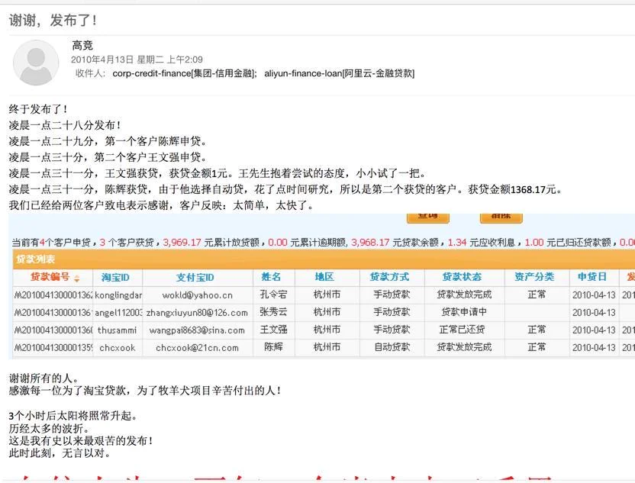The width and height of the screenshot is (635, 483).
Task: Select the row for 孔令宕
Action: click(x=272, y=295)
